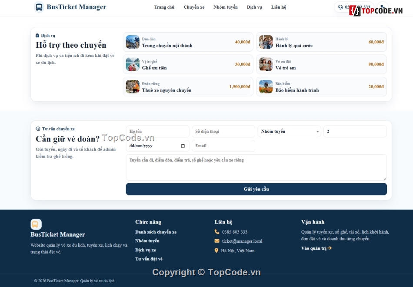413x287 pixels.
Task: Submit with Gửi yêu cầu button
Action: (256, 189)
